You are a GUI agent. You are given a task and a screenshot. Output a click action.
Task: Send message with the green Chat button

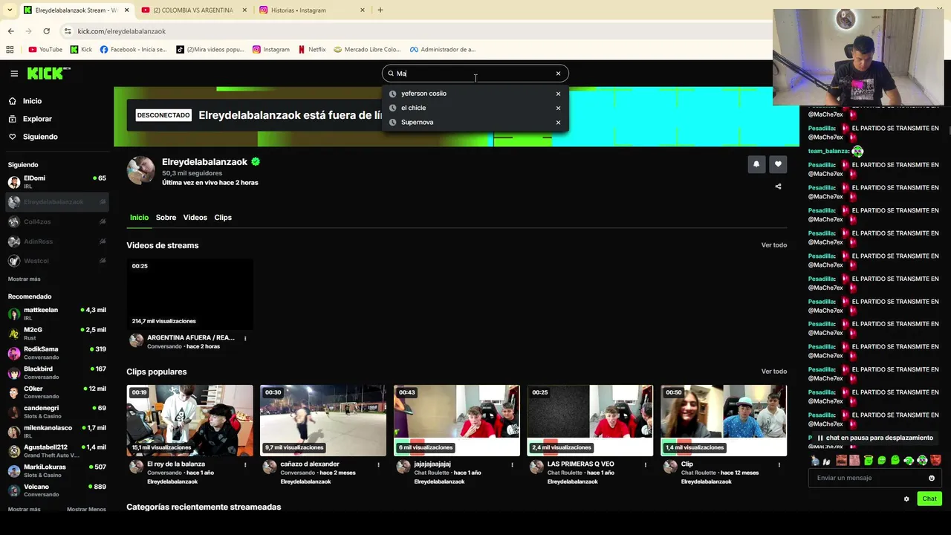[929, 499]
